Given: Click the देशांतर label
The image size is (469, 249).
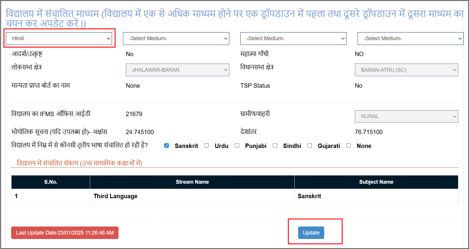Looking at the screenshot, I should pyautogui.click(x=249, y=132).
